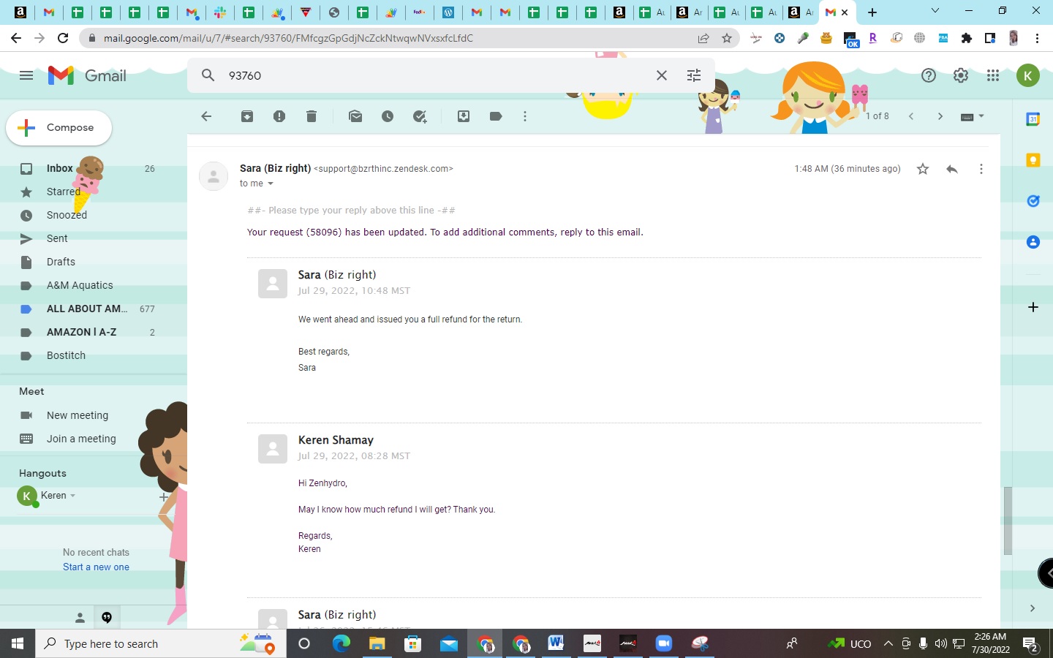The width and height of the screenshot is (1053, 658).
Task: Open Google Contacts side panel
Action: click(x=1033, y=242)
